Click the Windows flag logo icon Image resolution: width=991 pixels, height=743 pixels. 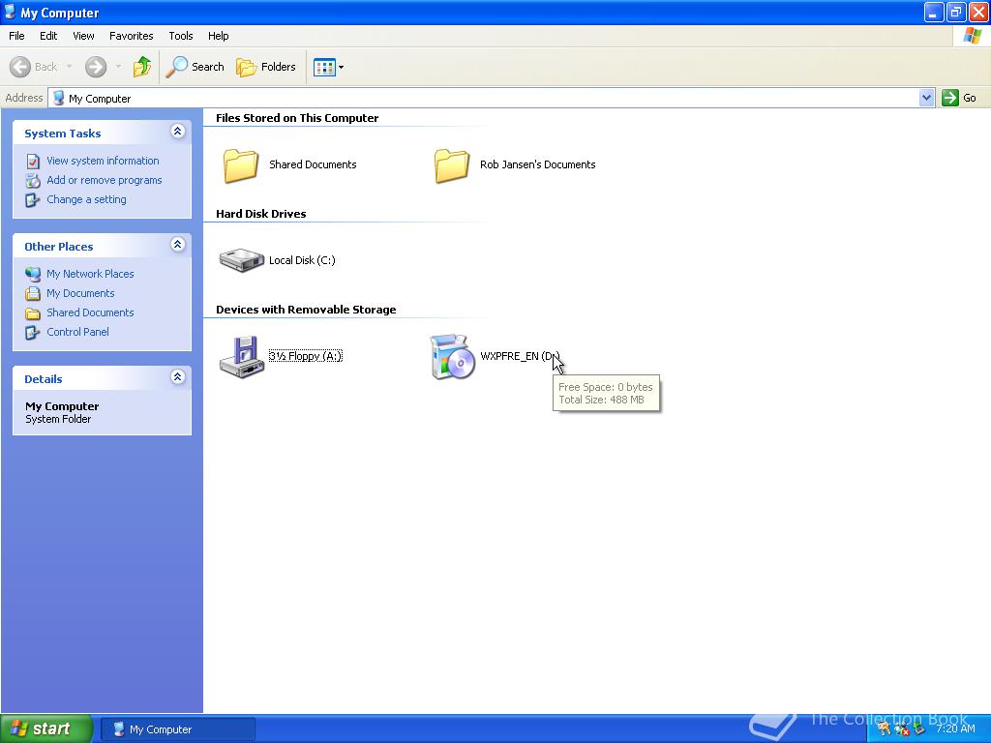pos(972,36)
